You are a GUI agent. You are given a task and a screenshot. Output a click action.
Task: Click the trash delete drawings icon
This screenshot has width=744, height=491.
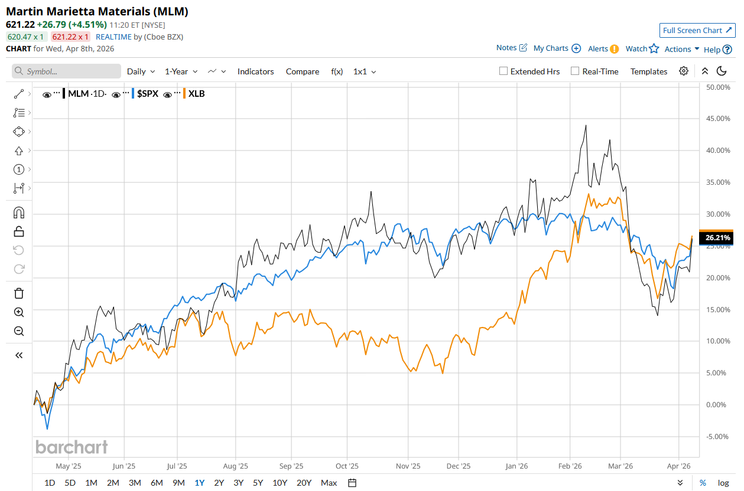click(x=18, y=293)
